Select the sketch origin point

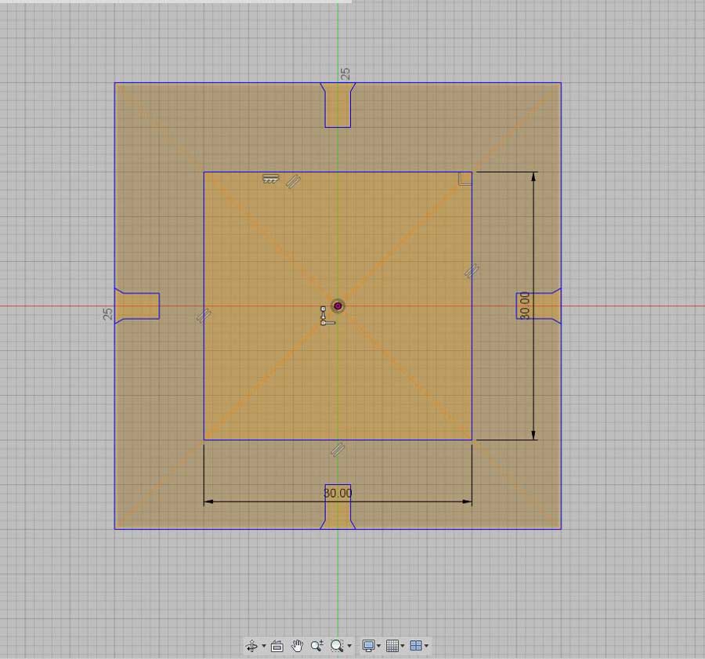click(x=338, y=306)
